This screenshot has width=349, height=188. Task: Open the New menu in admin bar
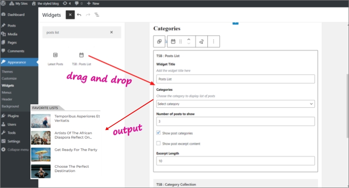click(93, 3)
